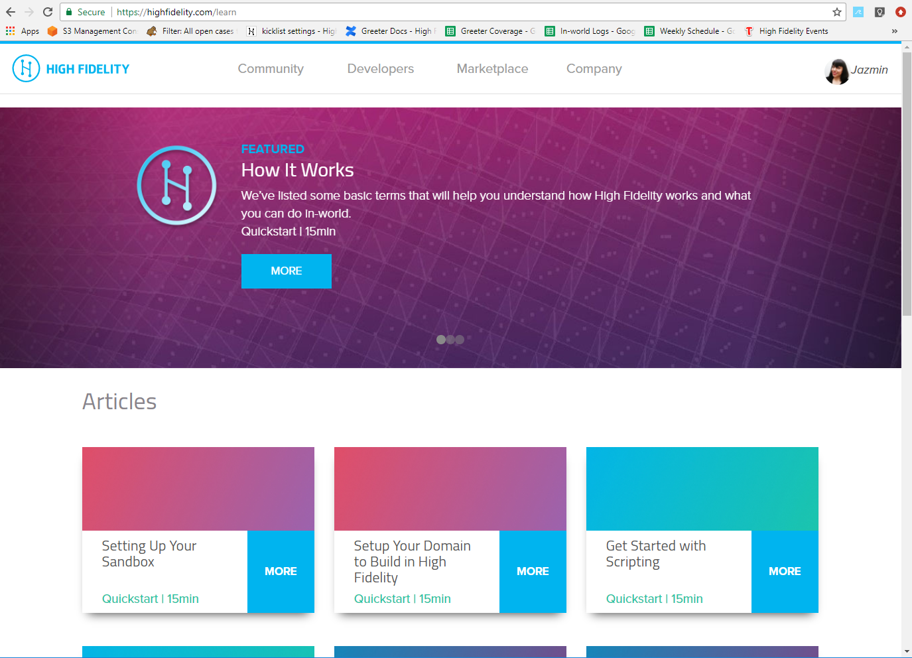Open the Apps grid icon in bookmarks bar
The width and height of the screenshot is (912, 658).
coord(10,31)
